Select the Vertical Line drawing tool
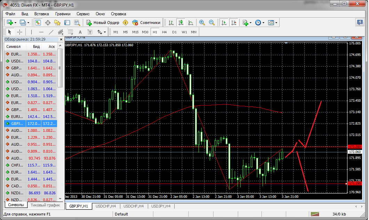 click(31, 32)
